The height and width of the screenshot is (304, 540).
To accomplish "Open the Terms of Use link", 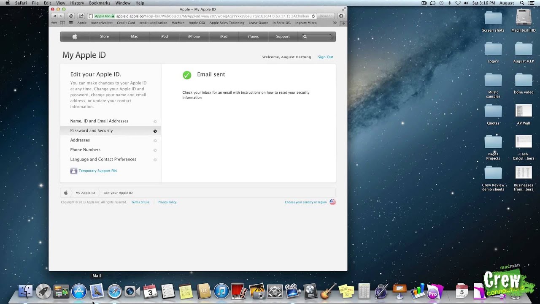I will click(x=140, y=202).
